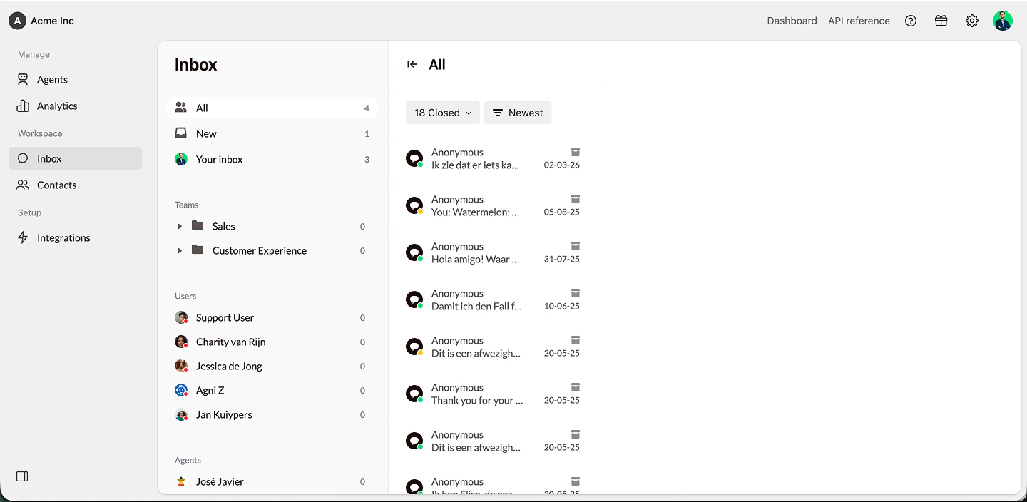Click chat avatar of Watermelon conversation

[414, 205]
